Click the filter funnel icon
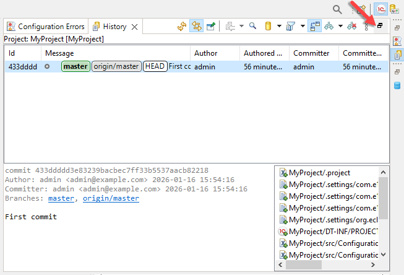The height and width of the screenshot is (275, 404). 291,26
